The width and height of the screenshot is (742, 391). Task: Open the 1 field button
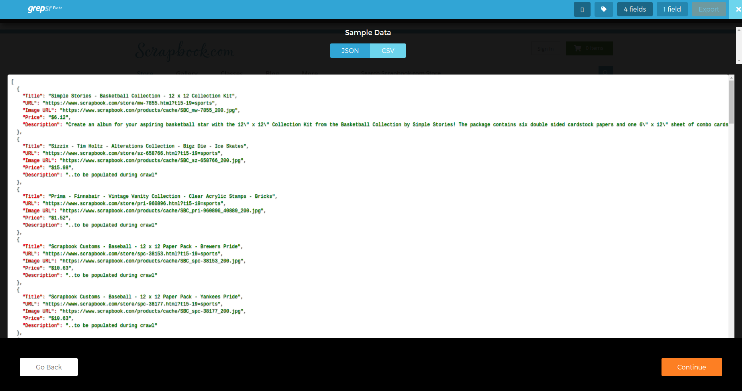(x=672, y=9)
